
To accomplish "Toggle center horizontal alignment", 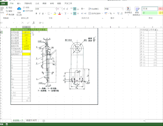I will [x=75, y=13].
